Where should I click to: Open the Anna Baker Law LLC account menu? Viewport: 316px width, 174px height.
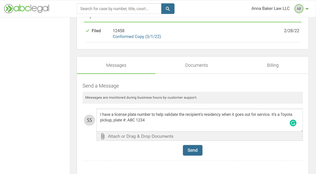point(270,9)
